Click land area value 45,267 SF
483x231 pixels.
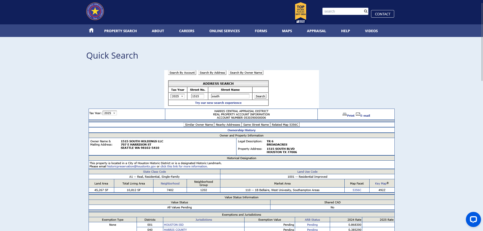(101, 190)
